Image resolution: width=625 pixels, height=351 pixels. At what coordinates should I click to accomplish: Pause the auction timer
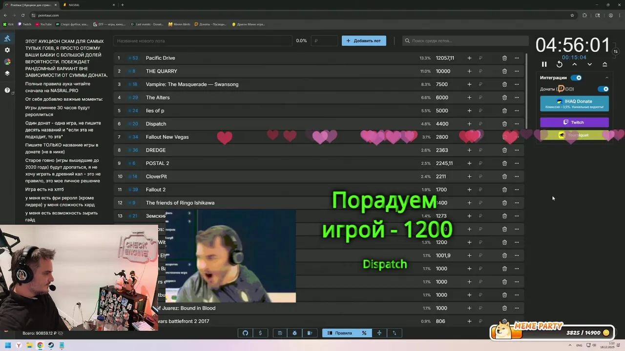pos(544,64)
